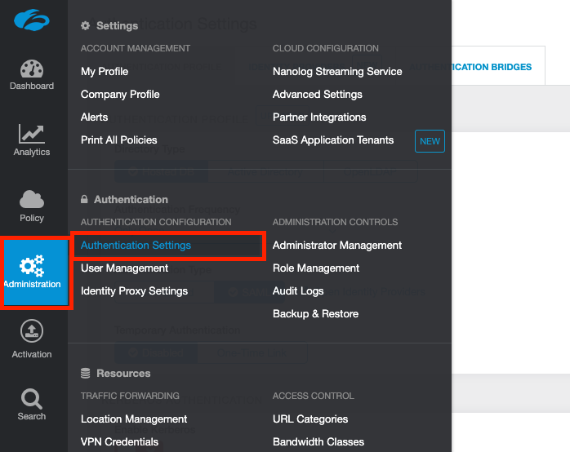The width and height of the screenshot is (570, 452).
Task: Go to URL Categories
Action: coord(310,419)
